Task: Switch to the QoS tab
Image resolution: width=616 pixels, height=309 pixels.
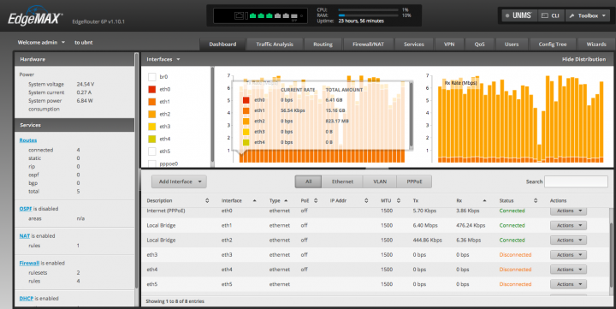Action: (479, 45)
